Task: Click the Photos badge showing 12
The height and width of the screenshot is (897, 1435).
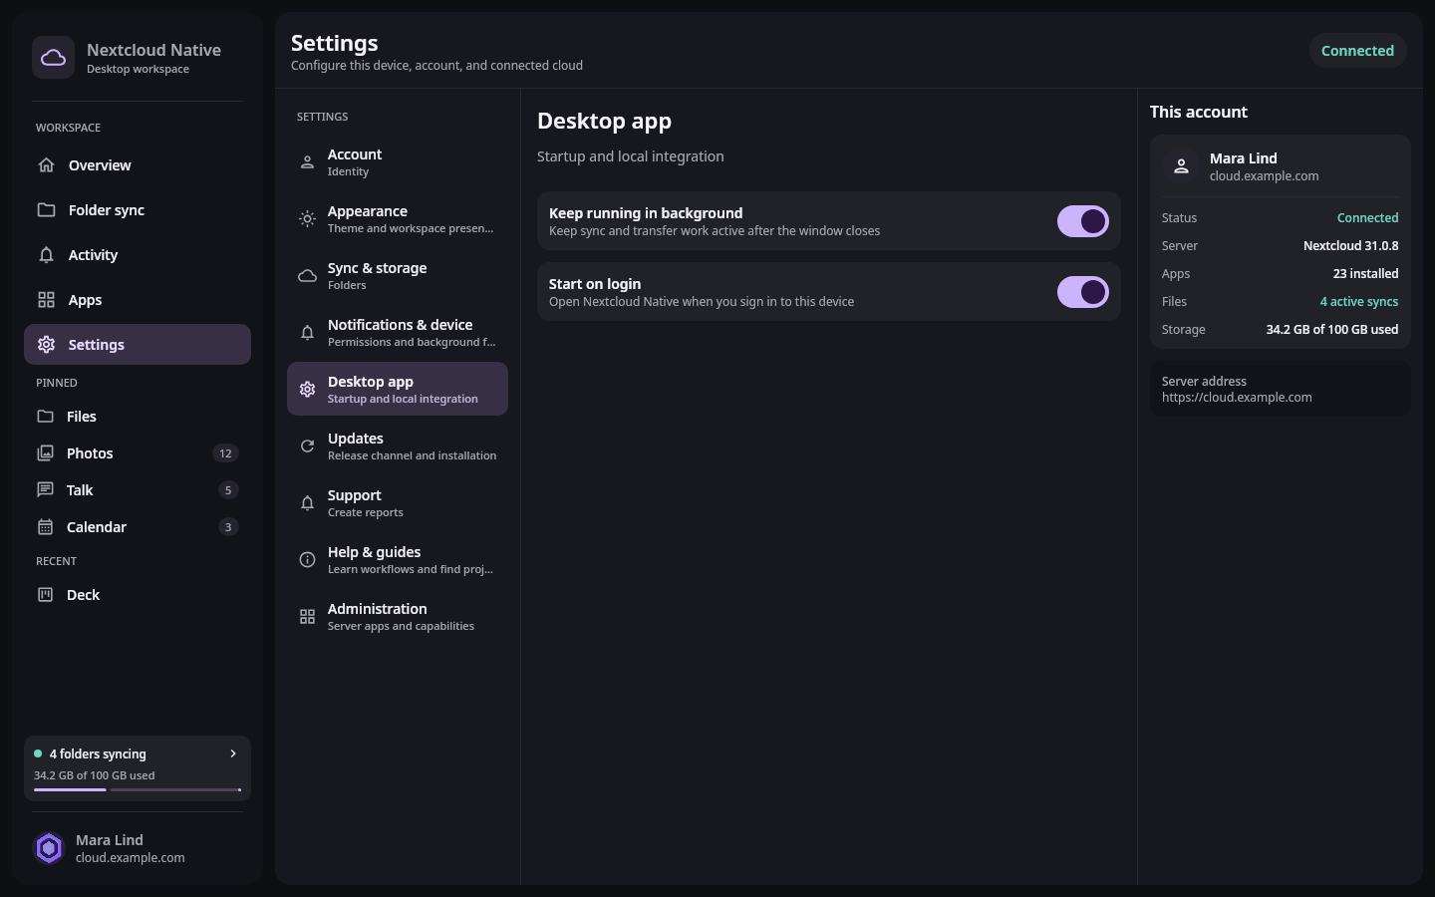Action: point(225,453)
